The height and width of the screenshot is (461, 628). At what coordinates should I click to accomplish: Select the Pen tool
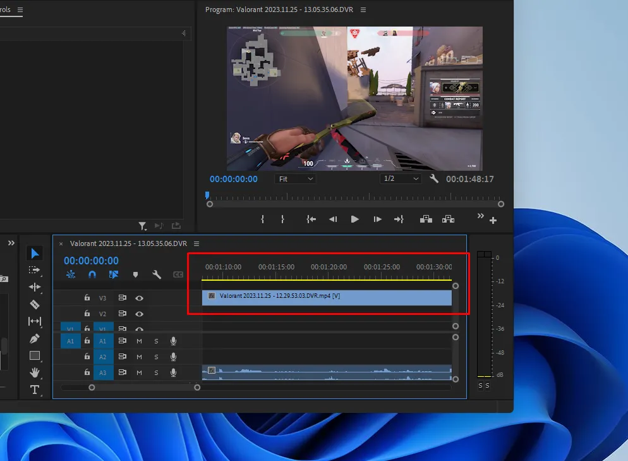click(x=35, y=338)
